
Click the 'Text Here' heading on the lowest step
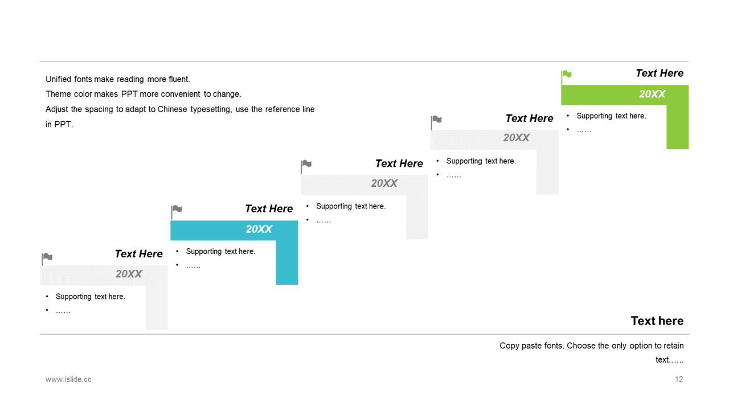[x=138, y=253]
